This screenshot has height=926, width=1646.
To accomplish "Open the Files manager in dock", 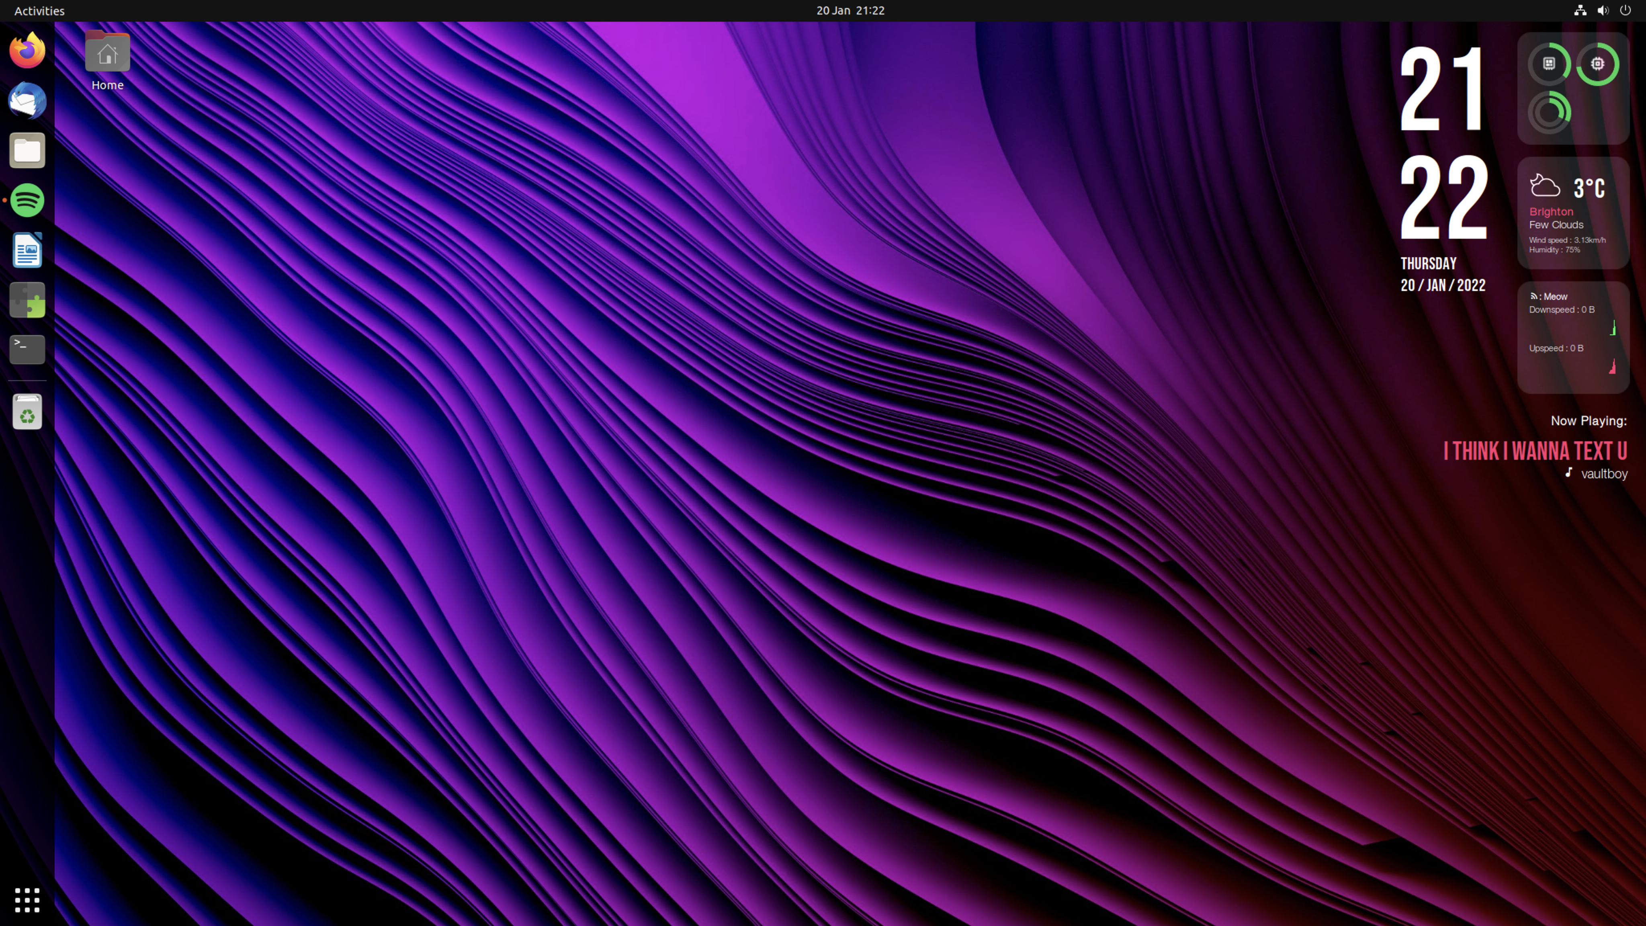I will tap(27, 150).
